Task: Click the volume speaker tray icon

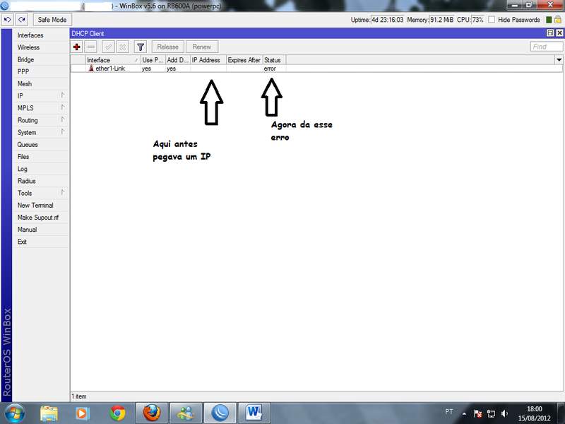Action: [504, 413]
